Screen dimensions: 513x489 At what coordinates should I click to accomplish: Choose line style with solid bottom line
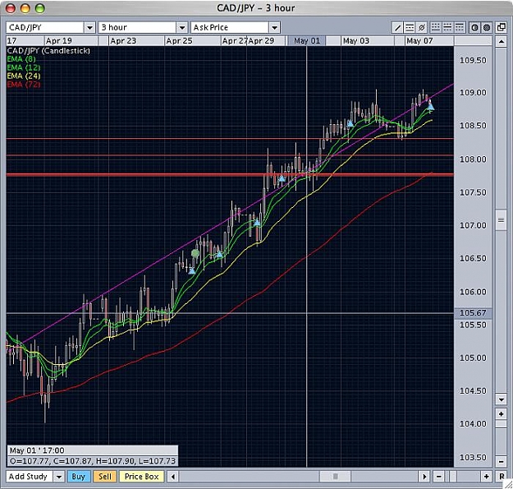tap(435, 27)
